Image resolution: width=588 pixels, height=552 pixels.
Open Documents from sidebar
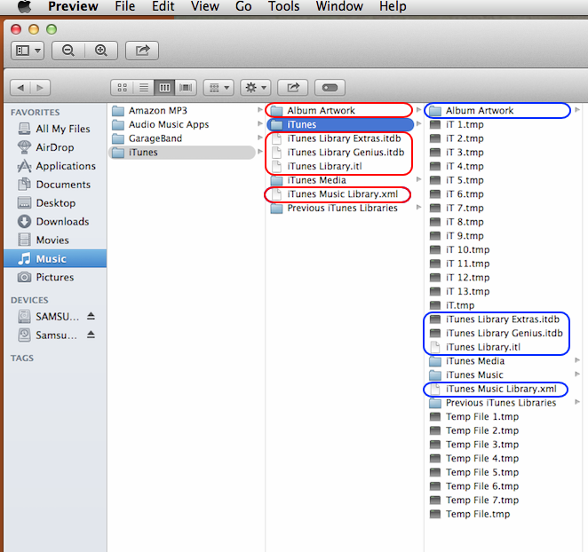pos(55,185)
